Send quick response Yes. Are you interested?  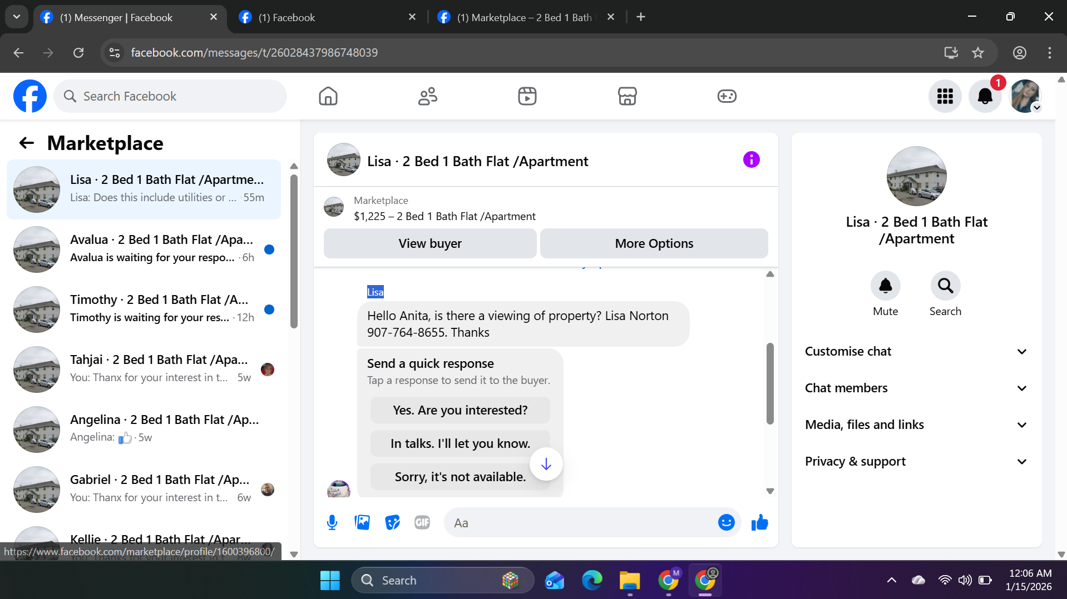[460, 410]
